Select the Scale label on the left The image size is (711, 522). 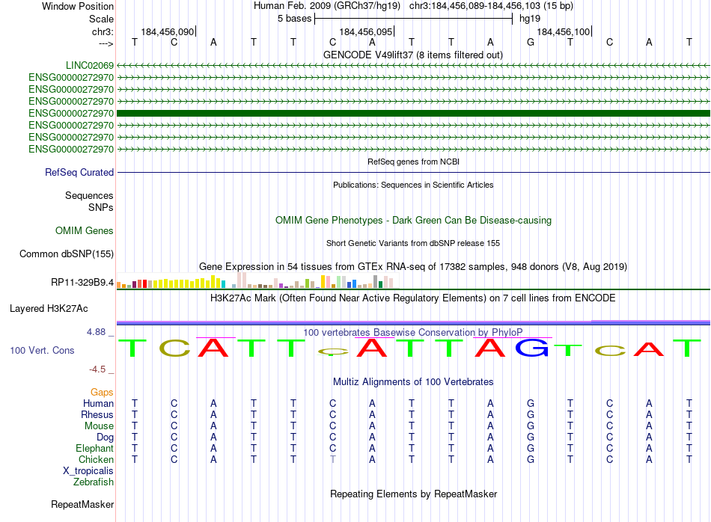click(x=101, y=19)
